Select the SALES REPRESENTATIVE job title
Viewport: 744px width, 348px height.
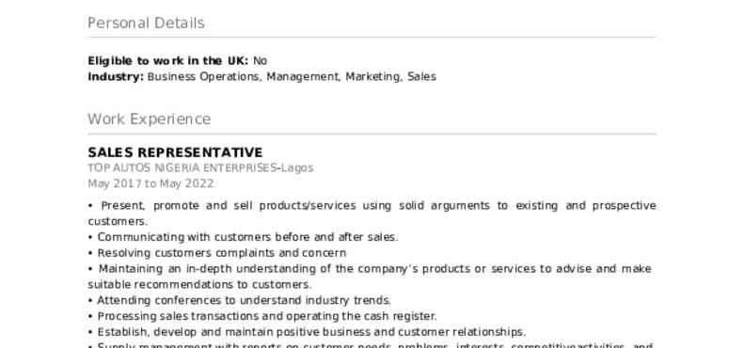(175, 152)
